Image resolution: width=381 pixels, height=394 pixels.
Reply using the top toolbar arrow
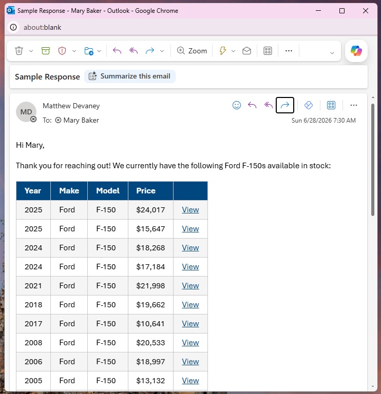(117, 51)
